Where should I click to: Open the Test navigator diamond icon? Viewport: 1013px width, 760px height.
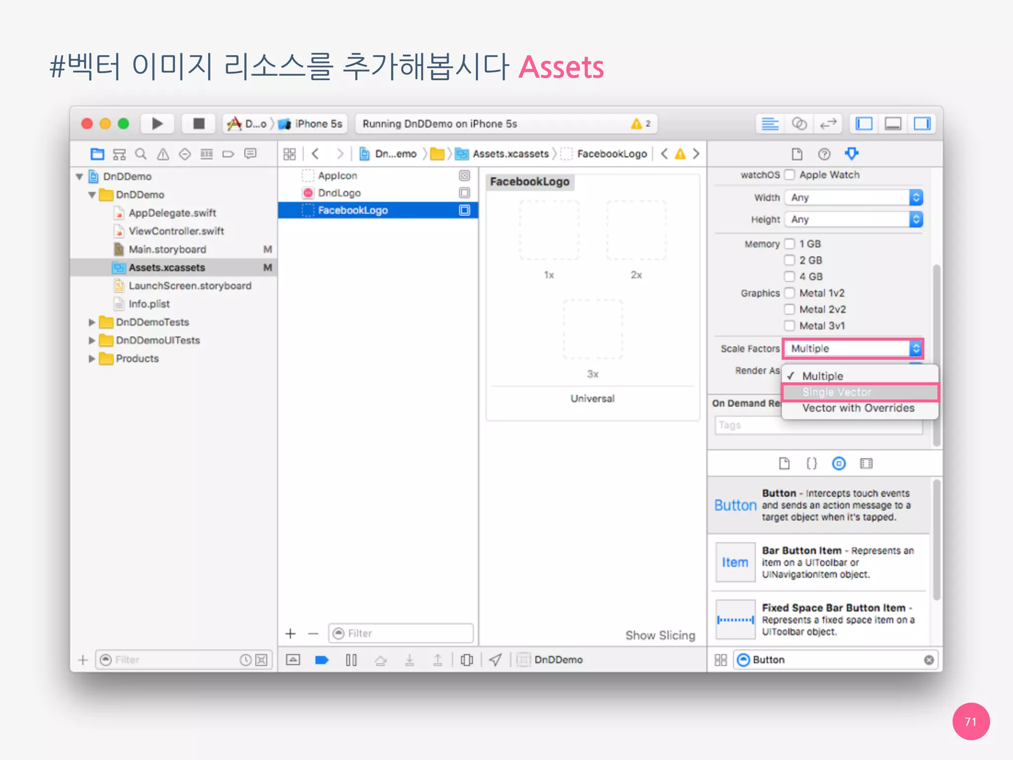pyautogui.click(x=184, y=154)
